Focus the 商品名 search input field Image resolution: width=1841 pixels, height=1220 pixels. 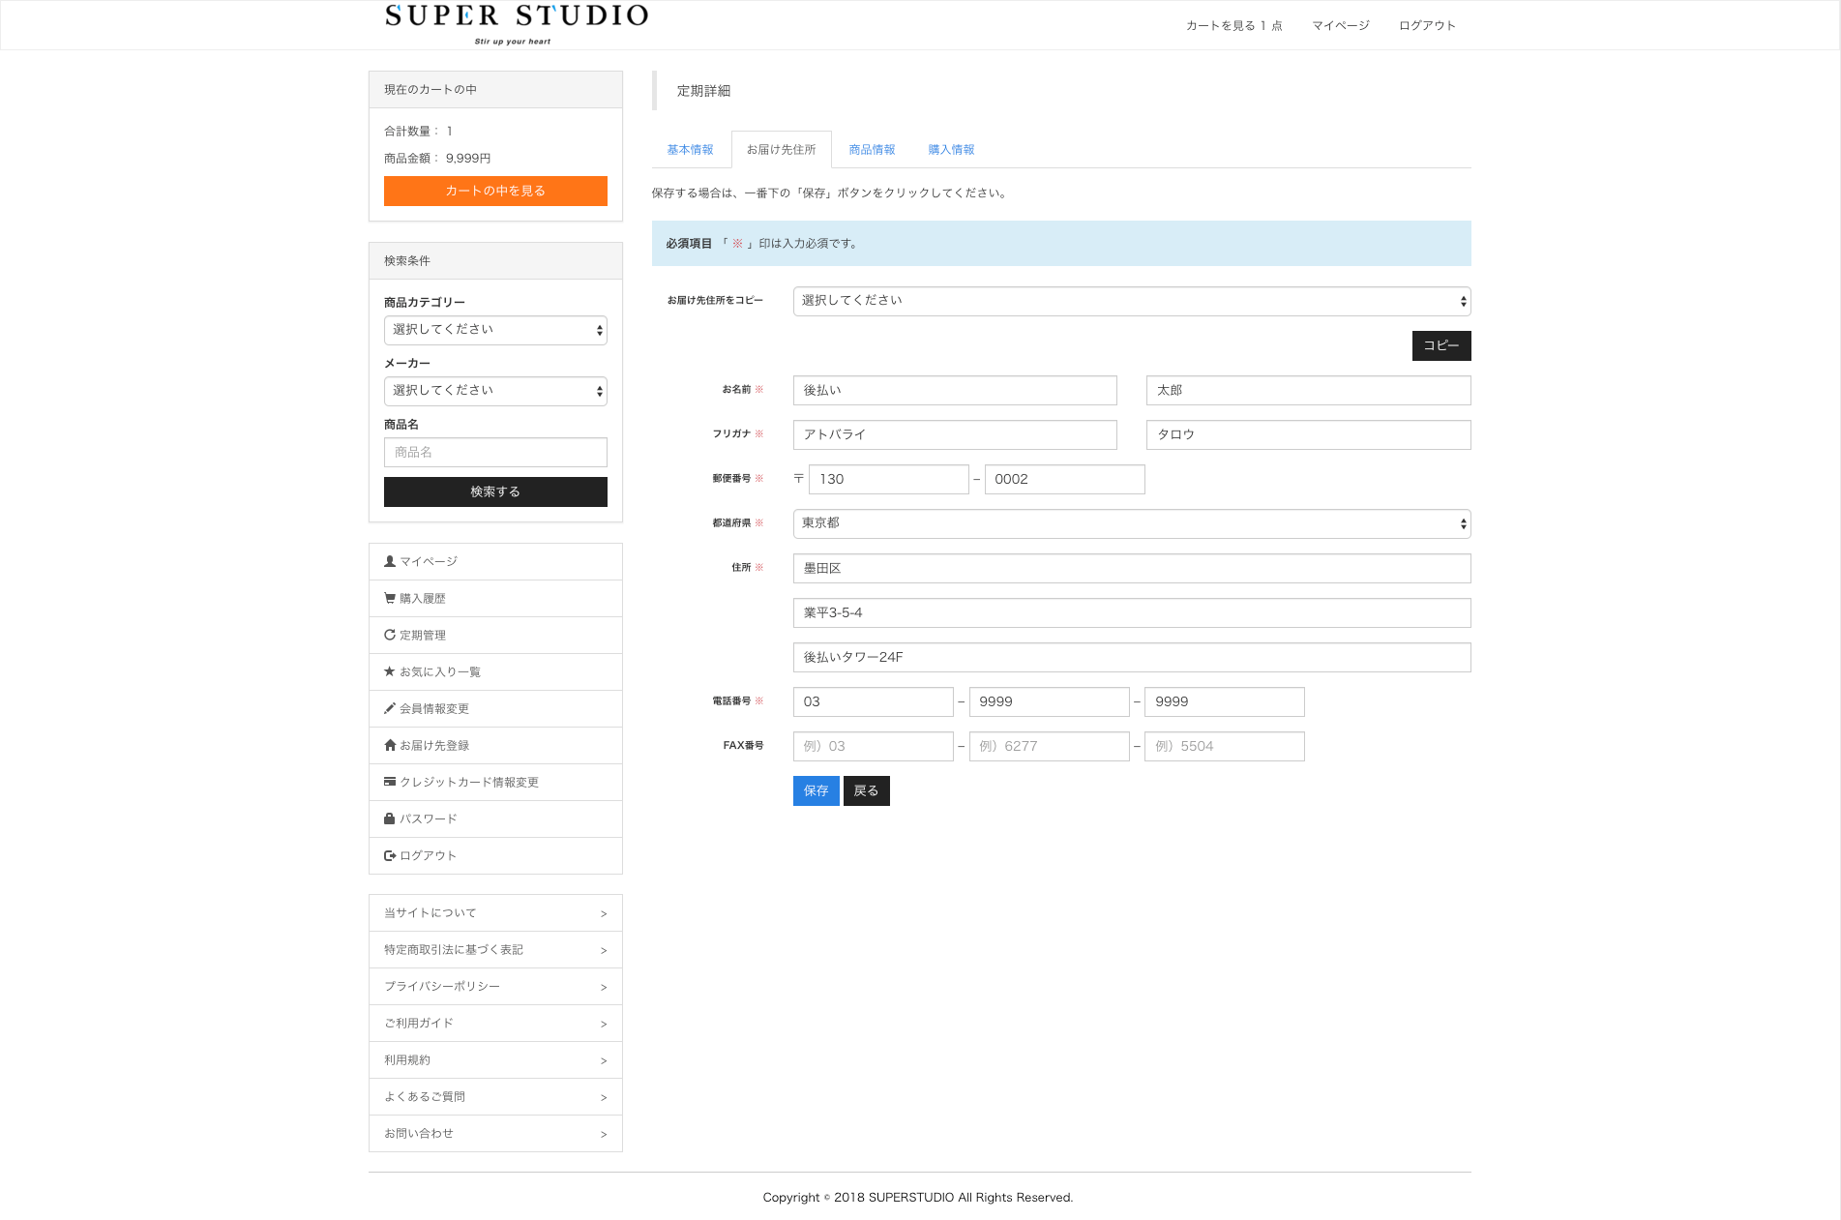[495, 452]
